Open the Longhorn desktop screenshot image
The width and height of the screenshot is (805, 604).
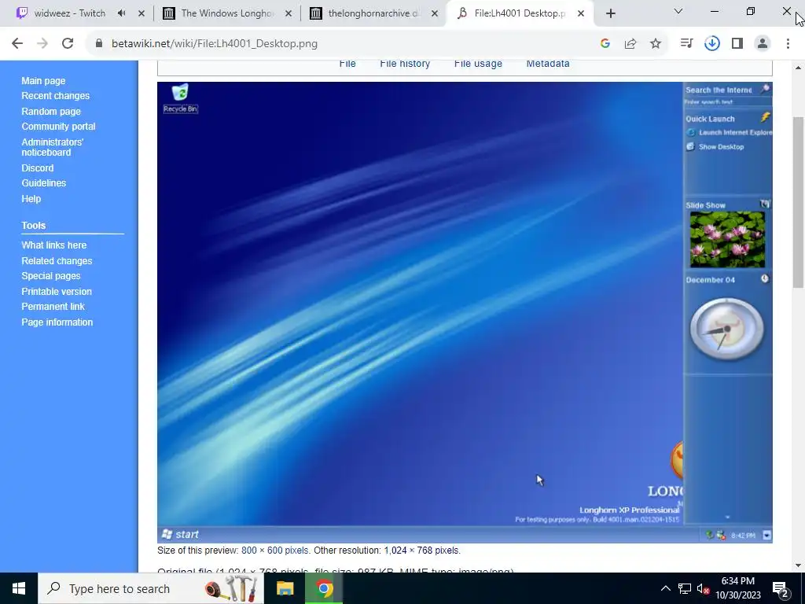(x=465, y=312)
